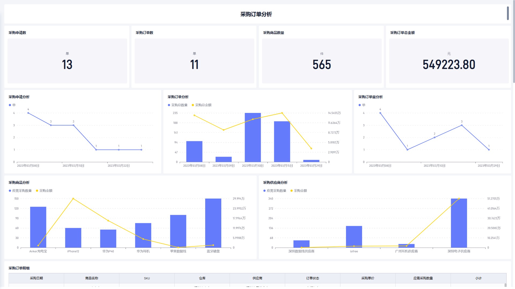The image size is (515, 289).
Task: Click the 采购订单明细 table title
Action: tap(19, 268)
